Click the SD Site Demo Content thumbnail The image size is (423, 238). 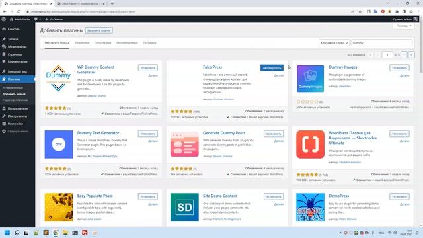point(184,207)
